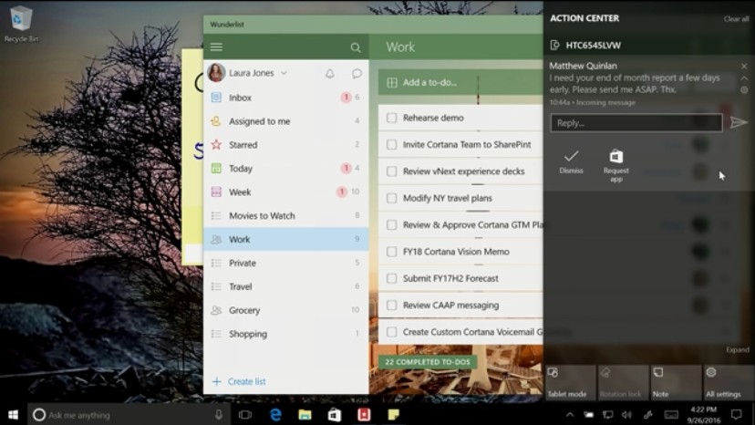Dismiss the incoming message notification

click(x=571, y=161)
